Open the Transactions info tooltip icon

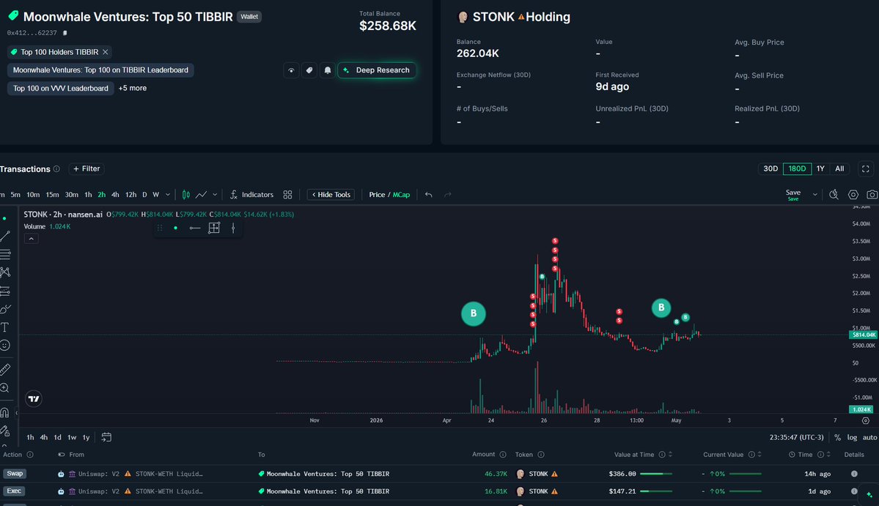click(56, 169)
